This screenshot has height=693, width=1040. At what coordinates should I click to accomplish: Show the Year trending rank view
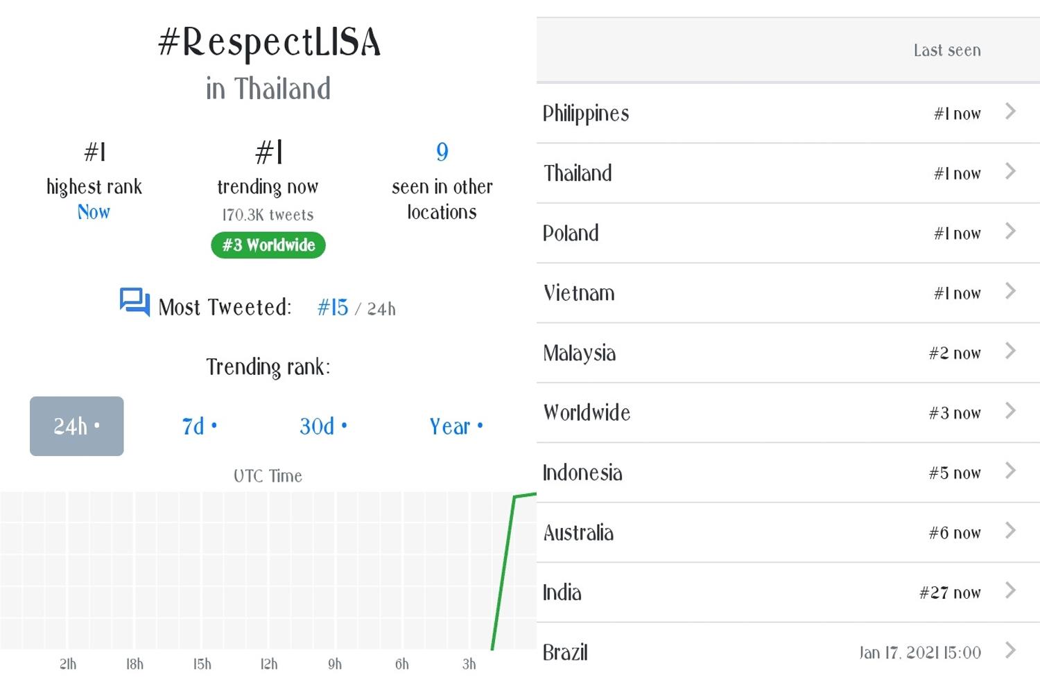[x=456, y=426]
